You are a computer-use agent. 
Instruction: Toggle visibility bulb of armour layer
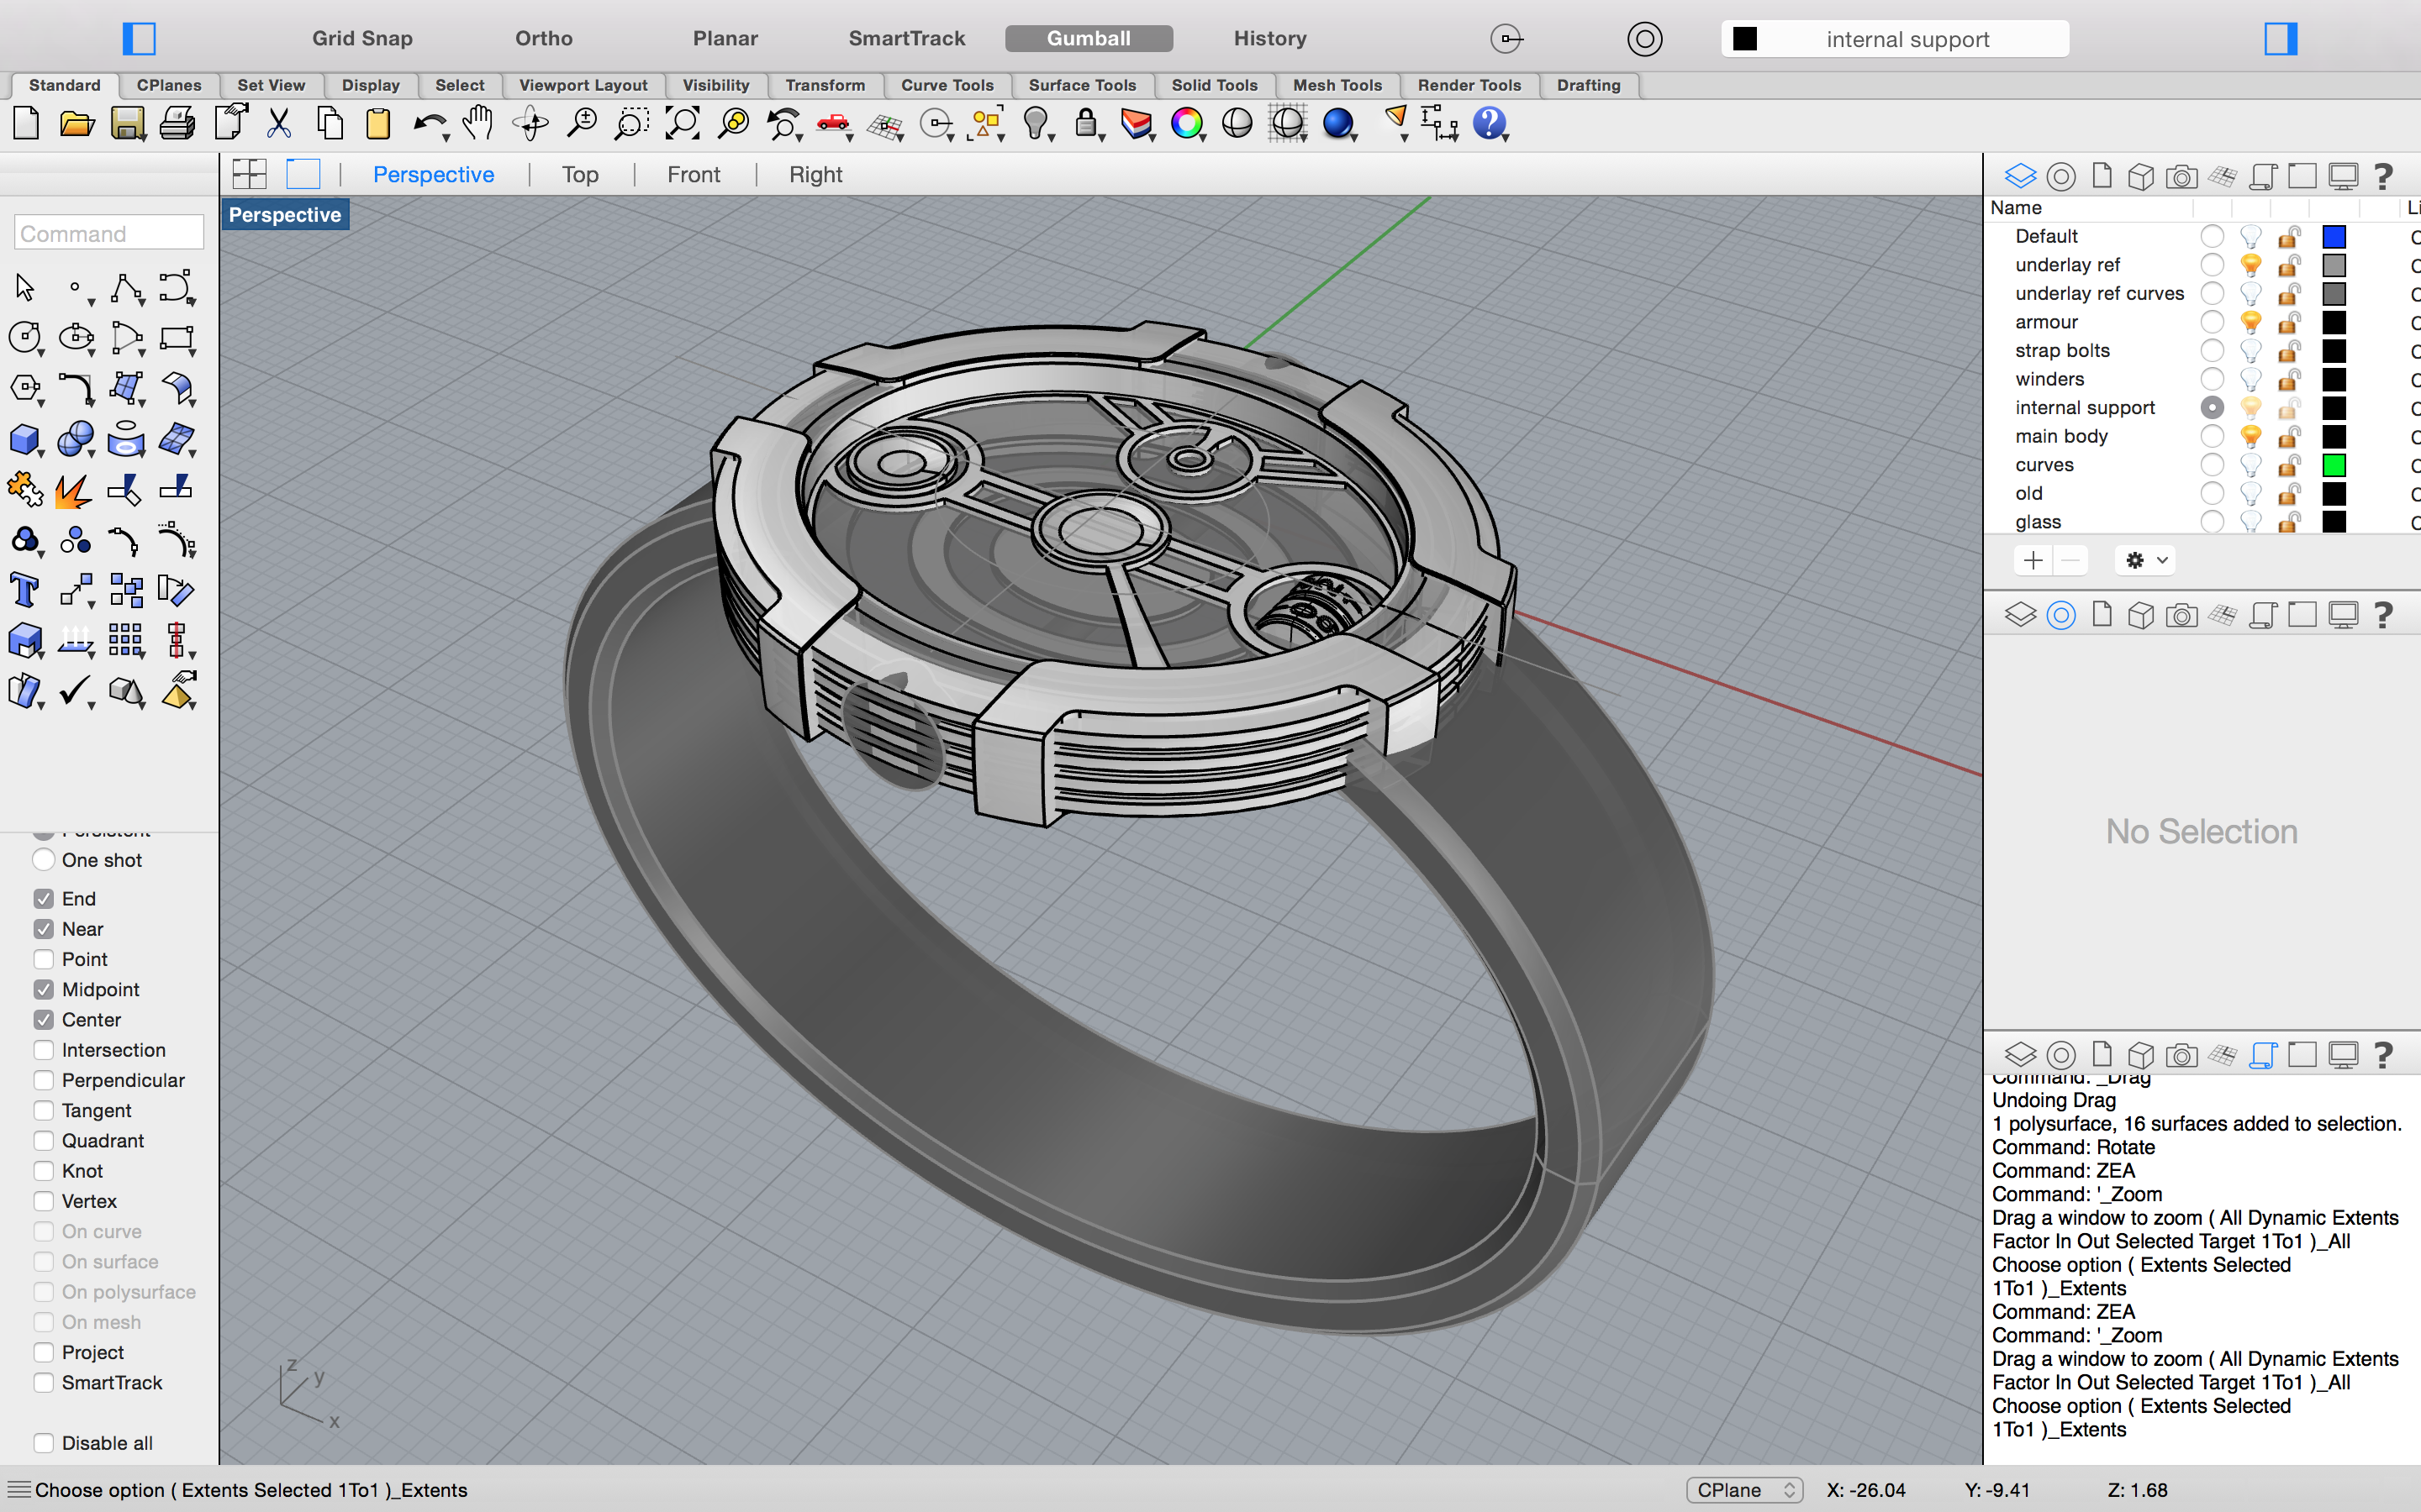point(2251,322)
